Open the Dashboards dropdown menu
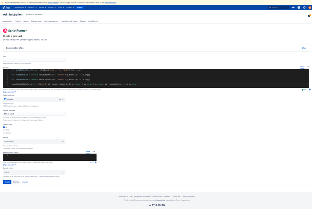The image size is (312, 209). pyautogui.click(x=20, y=7)
